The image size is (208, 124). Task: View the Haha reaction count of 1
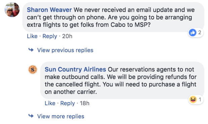point(200,99)
